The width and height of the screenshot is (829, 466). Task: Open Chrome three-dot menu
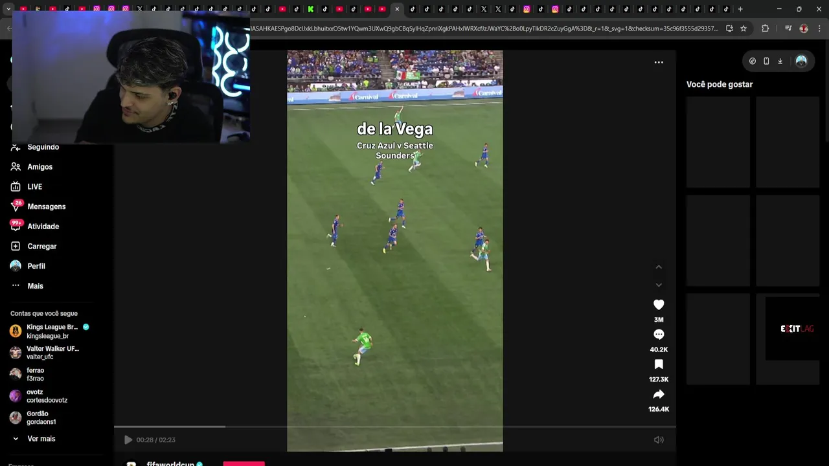(x=820, y=28)
